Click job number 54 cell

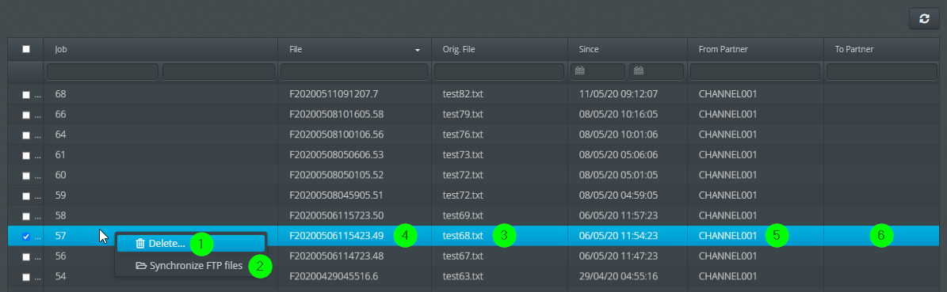coord(161,276)
